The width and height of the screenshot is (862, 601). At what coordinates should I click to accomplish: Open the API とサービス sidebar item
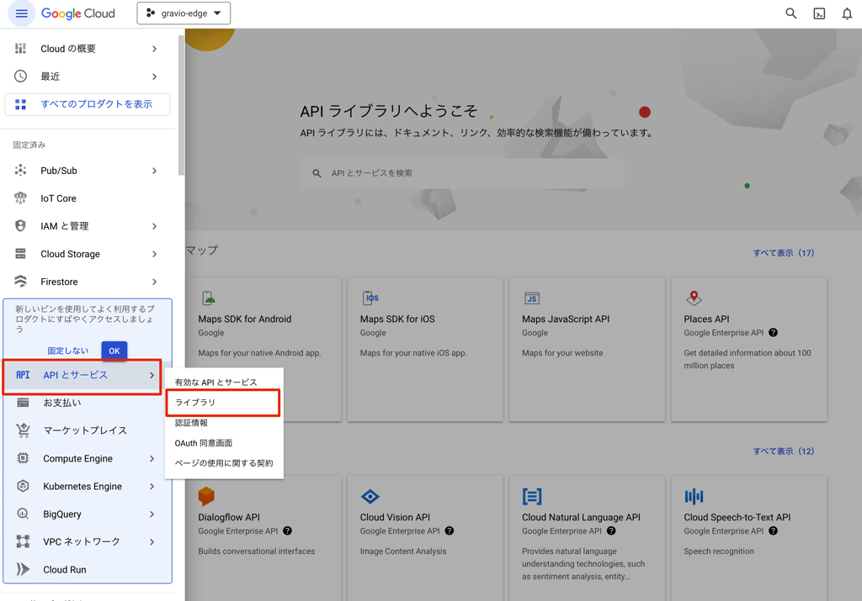click(x=82, y=375)
